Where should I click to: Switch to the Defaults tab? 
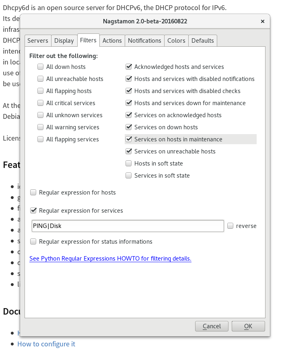(x=202, y=41)
